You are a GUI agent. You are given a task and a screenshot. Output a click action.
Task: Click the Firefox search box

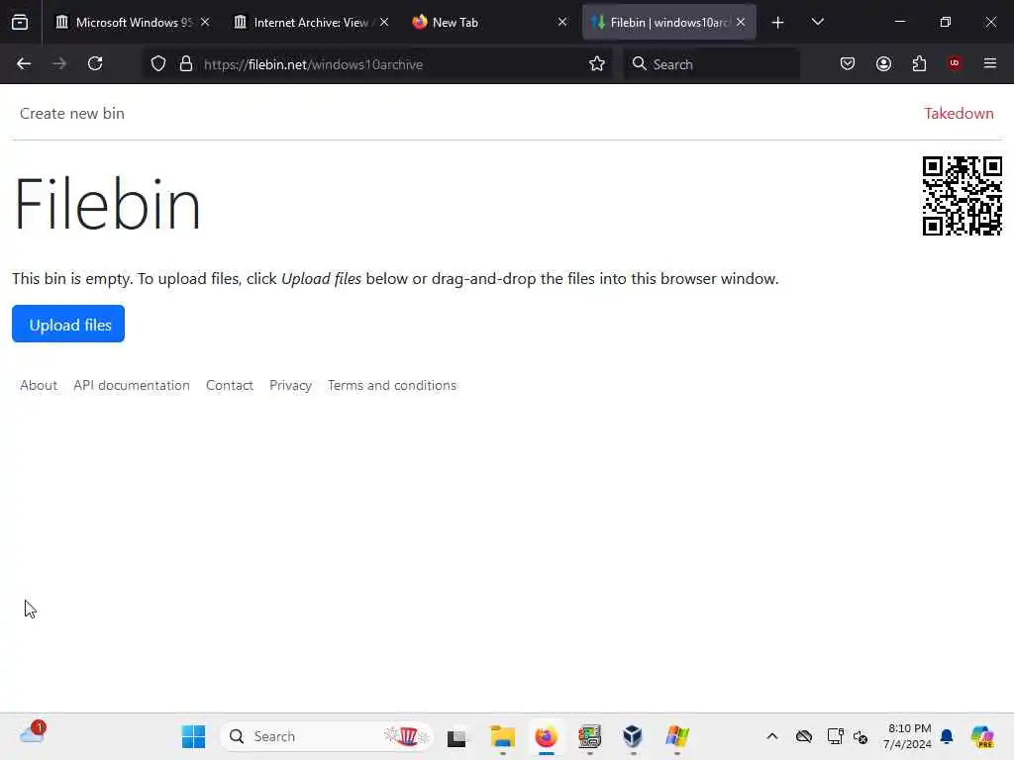click(x=711, y=64)
